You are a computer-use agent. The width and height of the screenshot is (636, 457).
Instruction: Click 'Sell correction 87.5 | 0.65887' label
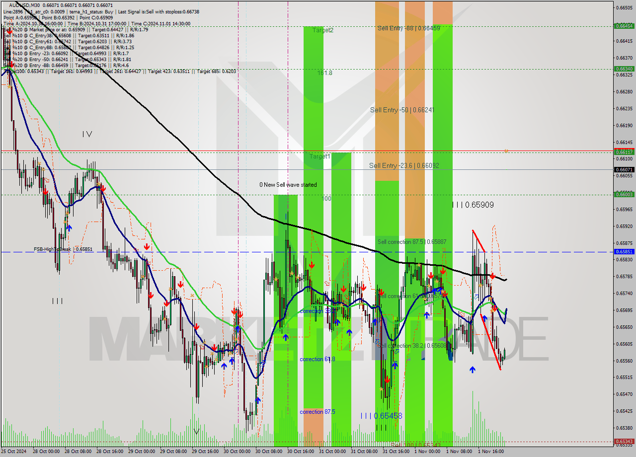pyautogui.click(x=412, y=242)
